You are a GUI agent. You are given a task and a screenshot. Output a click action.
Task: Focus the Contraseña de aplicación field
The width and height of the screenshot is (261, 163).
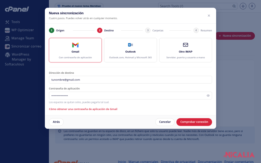(130, 96)
